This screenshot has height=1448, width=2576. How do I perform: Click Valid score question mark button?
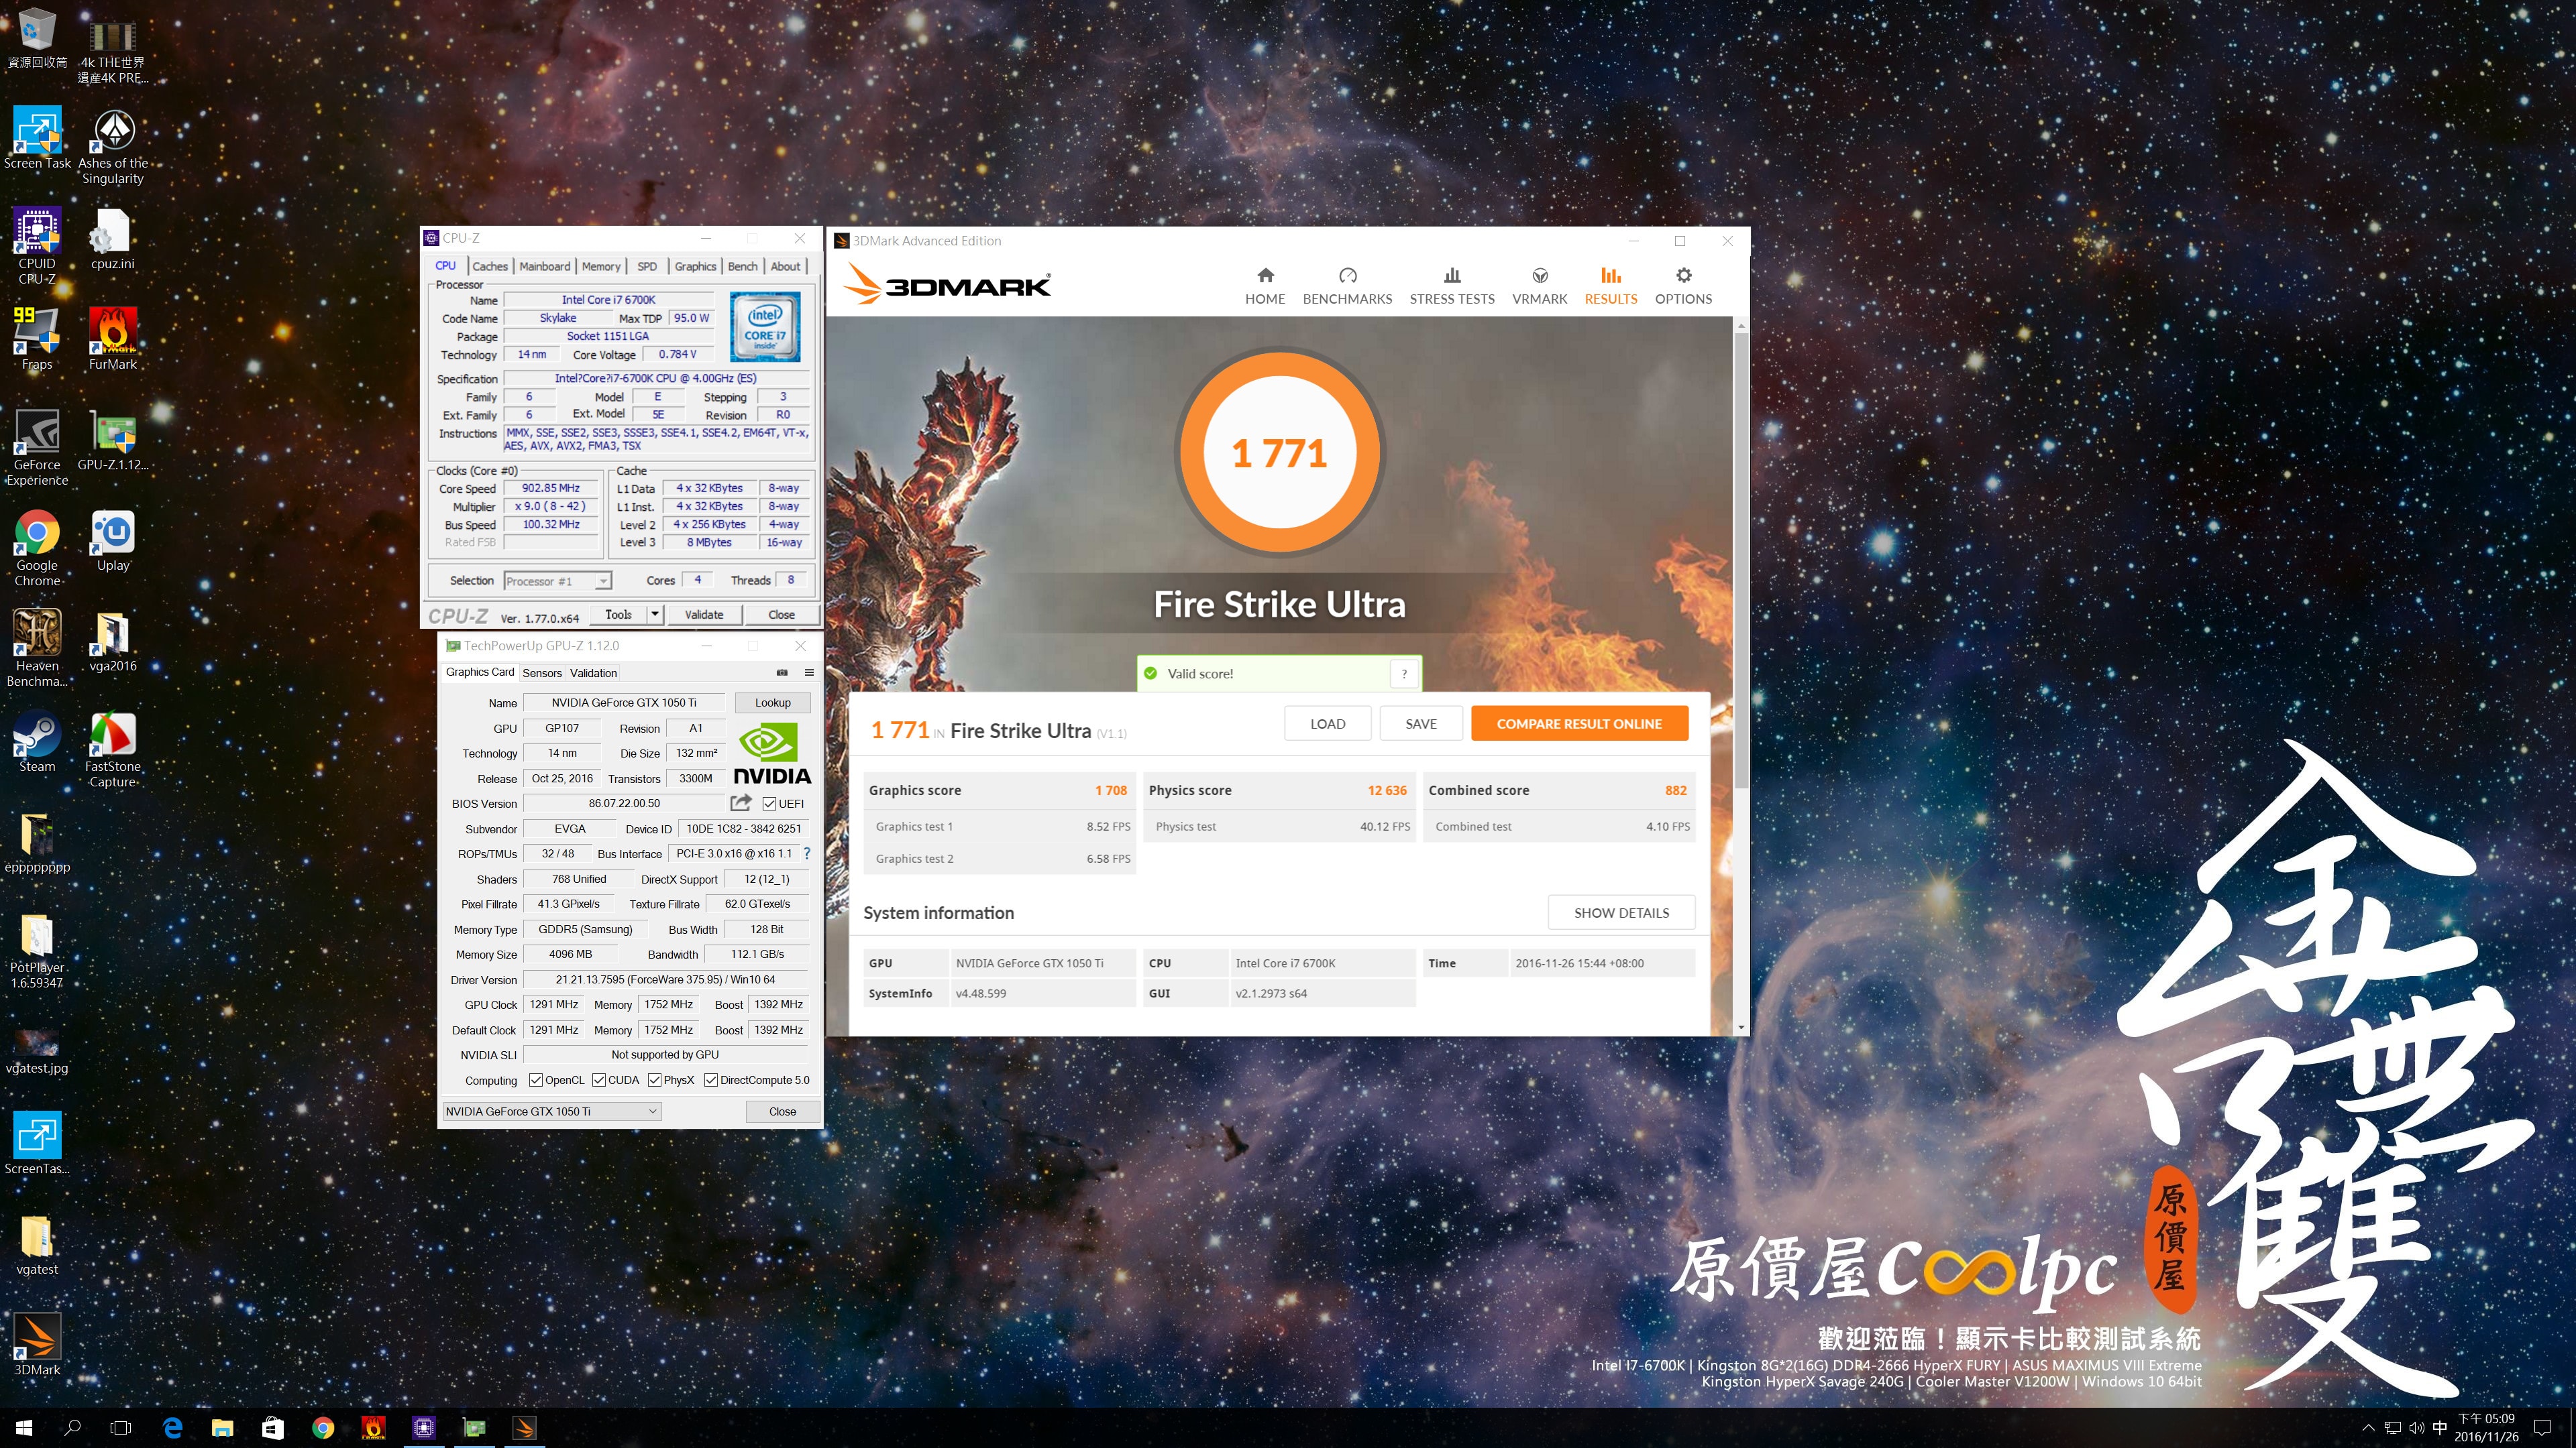tap(1404, 674)
